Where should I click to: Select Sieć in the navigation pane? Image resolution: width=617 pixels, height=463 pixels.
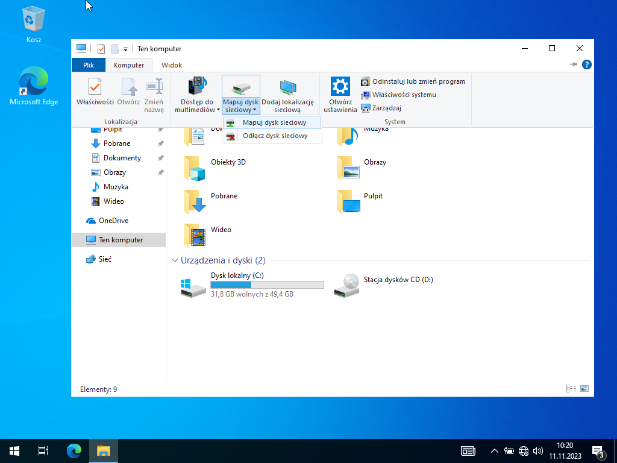click(105, 259)
